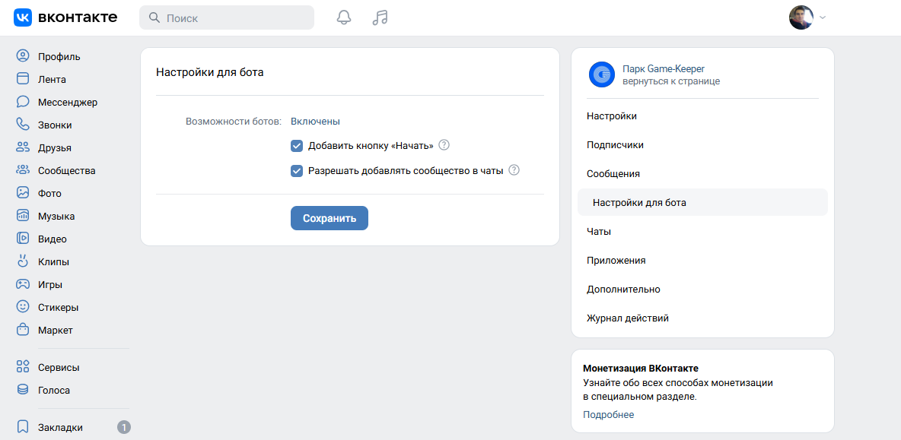Expand the profile account dropdown arrow
The width and height of the screenshot is (901, 440).
click(822, 17)
